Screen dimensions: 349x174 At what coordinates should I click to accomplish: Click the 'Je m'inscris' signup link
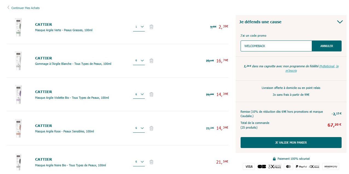291,71
